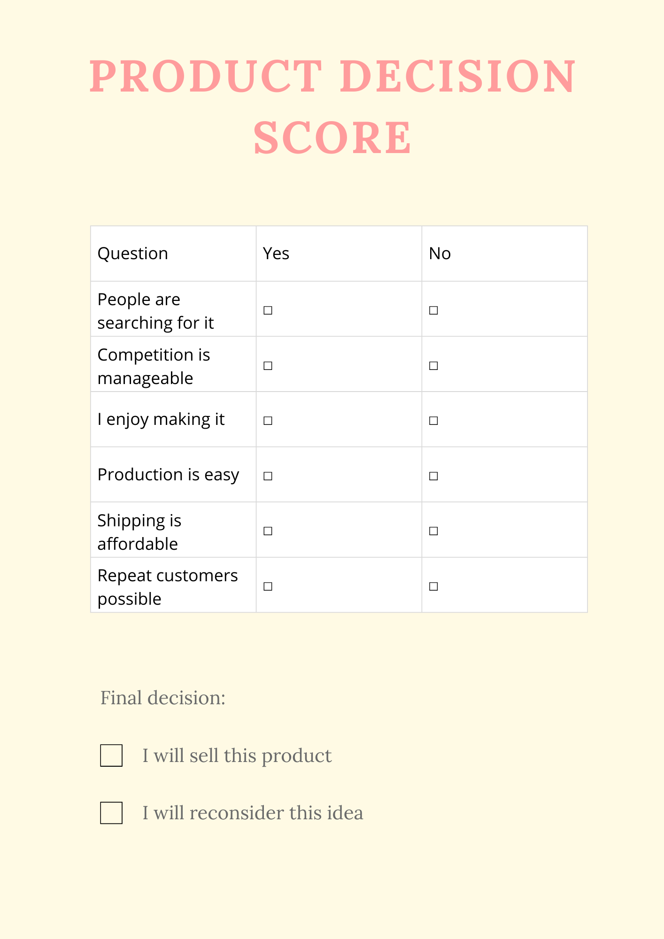This screenshot has width=664, height=939.
Task: Check Yes for I enjoy making it
Action: pos(268,421)
